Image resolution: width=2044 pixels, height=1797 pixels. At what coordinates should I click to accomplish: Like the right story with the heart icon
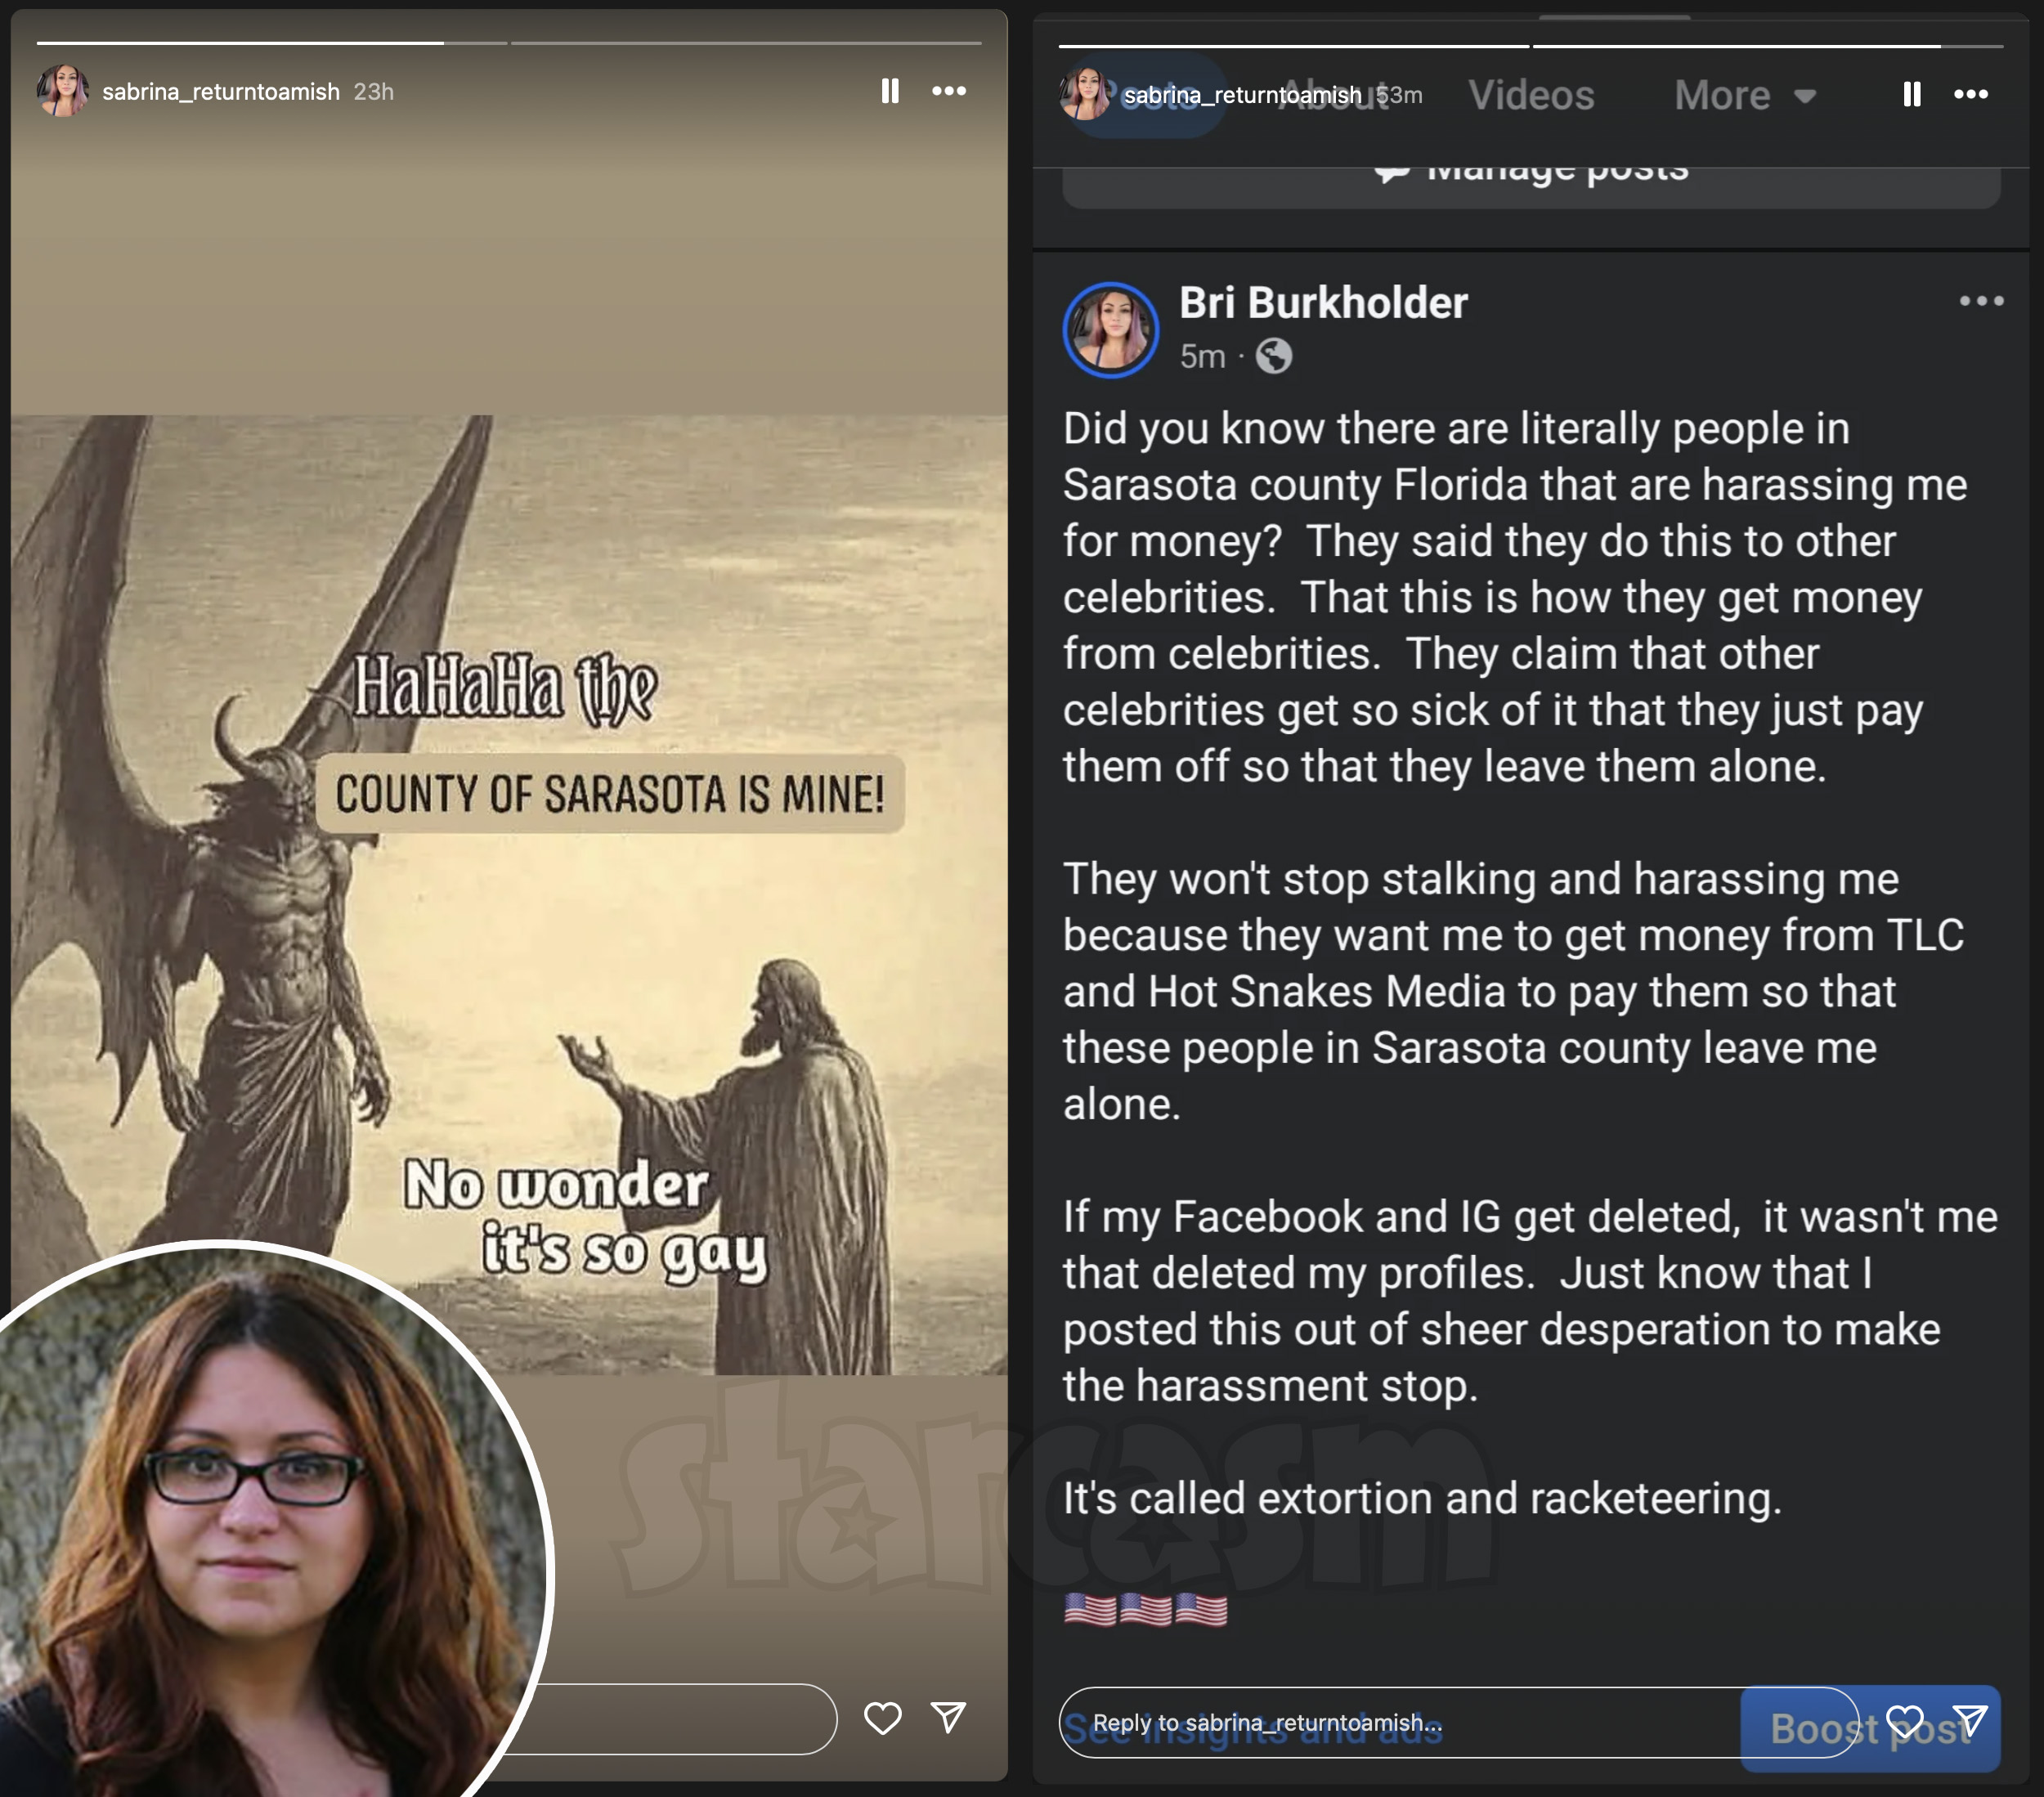pos(1904,1721)
